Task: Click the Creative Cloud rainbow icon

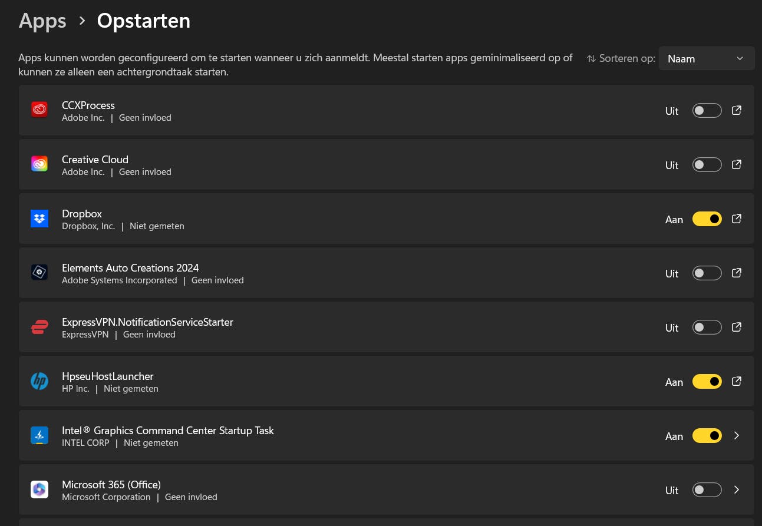Action: point(39,164)
